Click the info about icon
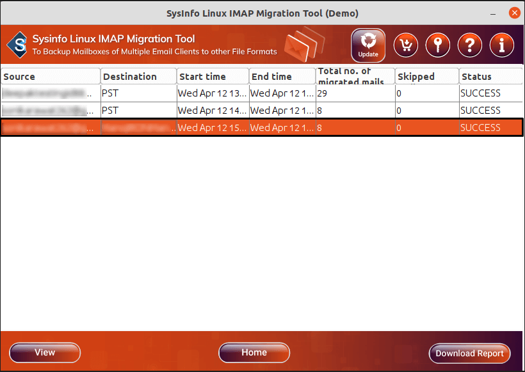 [501, 45]
